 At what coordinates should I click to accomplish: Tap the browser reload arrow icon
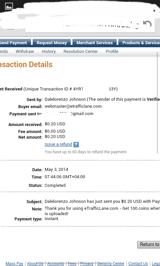(x=147, y=25)
